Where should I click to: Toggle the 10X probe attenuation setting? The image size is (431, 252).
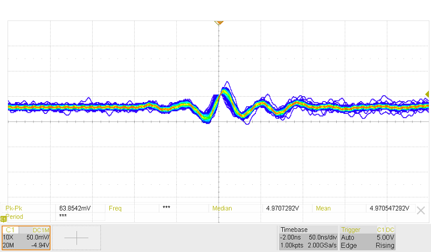(9, 237)
